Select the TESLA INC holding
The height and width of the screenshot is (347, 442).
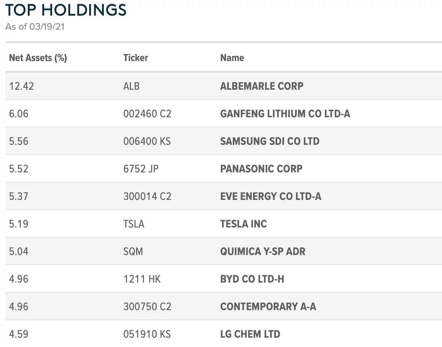[243, 224]
